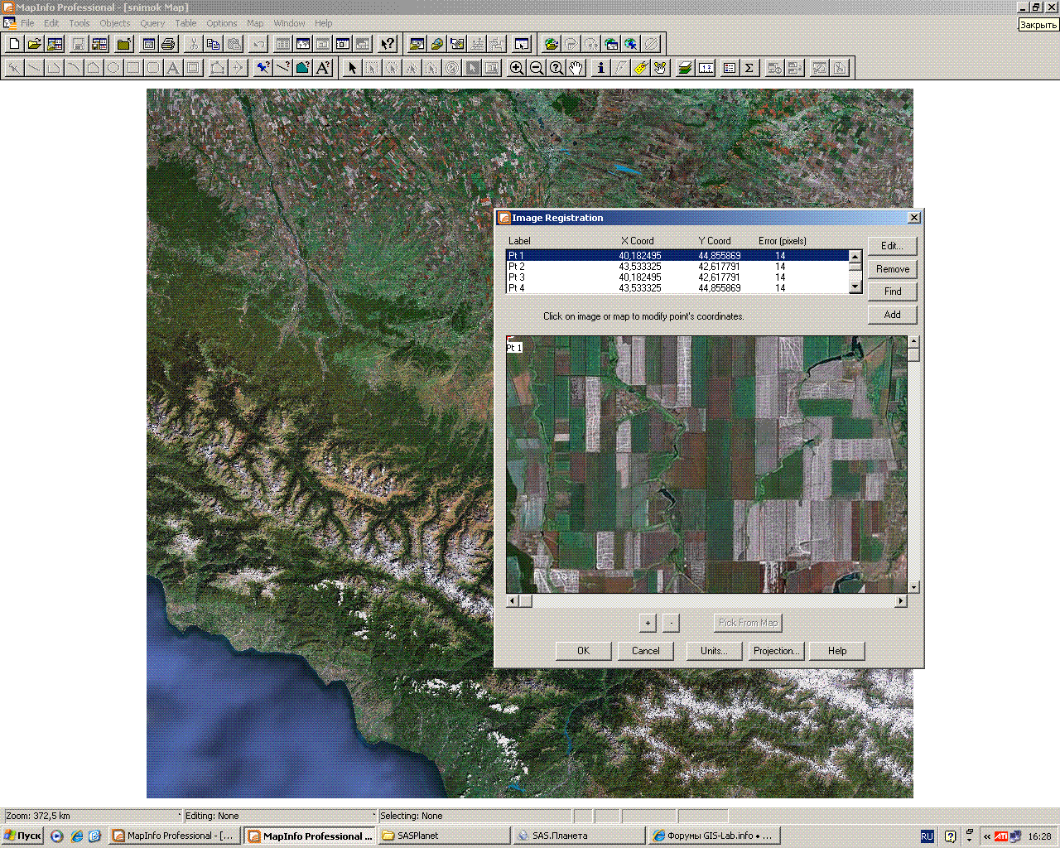Open Layer Control from the toolbar
Screen dimensions: 1060x848
[685, 68]
